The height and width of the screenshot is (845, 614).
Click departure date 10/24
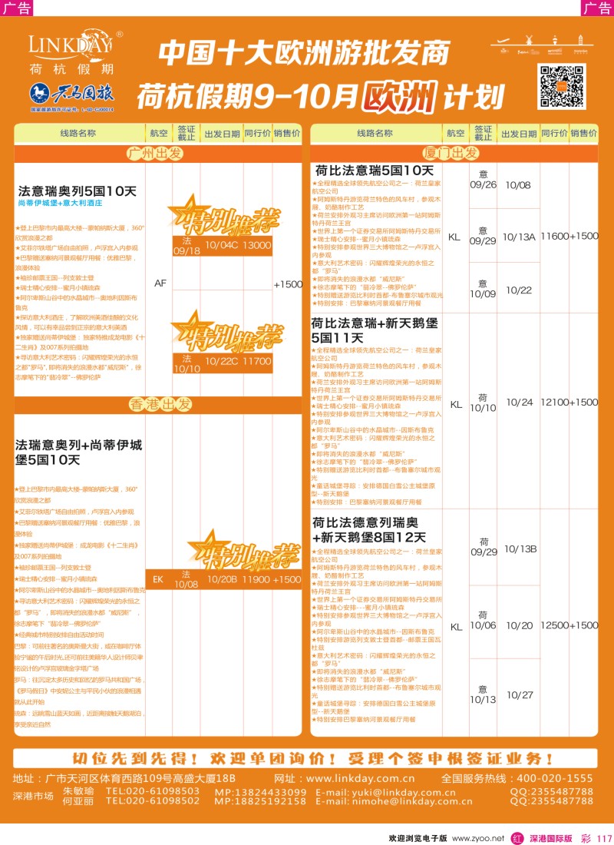click(519, 402)
